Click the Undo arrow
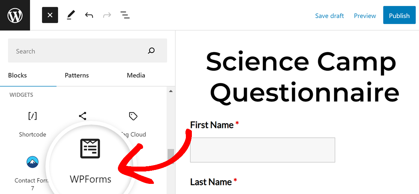 [89, 15]
